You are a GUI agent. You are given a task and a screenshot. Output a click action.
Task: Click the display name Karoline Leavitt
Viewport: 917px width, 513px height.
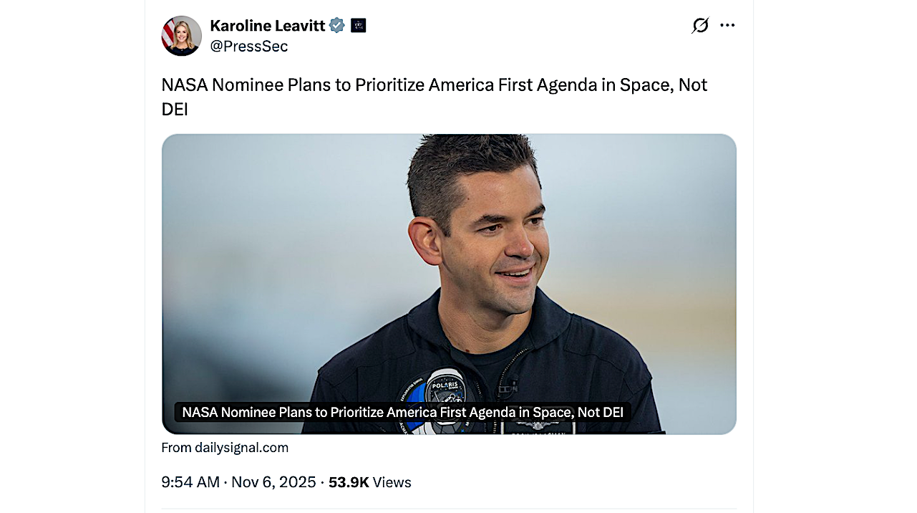tap(267, 25)
